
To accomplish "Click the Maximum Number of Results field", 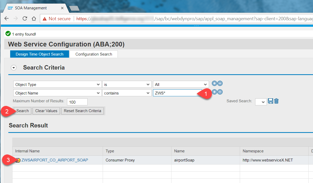I will [x=77, y=102].
